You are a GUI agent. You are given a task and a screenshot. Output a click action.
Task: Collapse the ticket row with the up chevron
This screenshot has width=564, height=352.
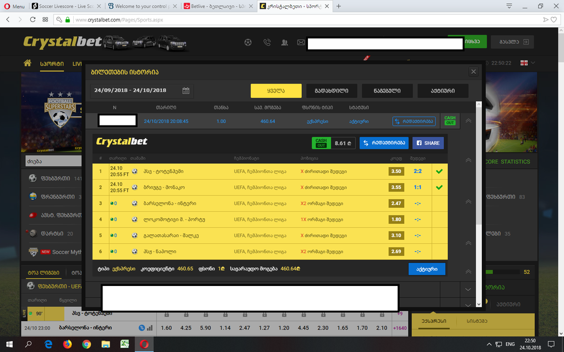pos(468,120)
